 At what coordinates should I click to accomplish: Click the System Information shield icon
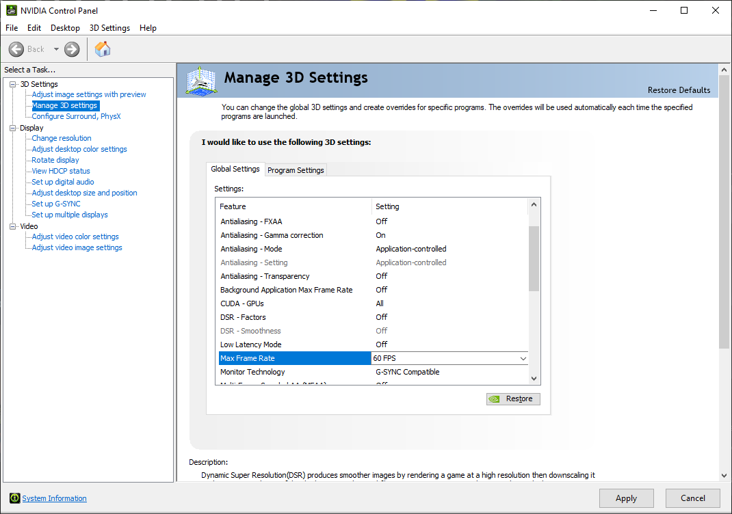[x=14, y=498]
